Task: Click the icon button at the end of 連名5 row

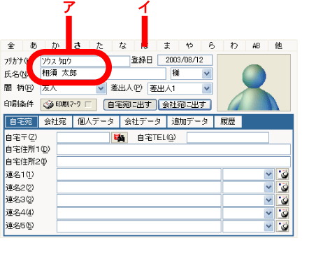Action: 282,226
